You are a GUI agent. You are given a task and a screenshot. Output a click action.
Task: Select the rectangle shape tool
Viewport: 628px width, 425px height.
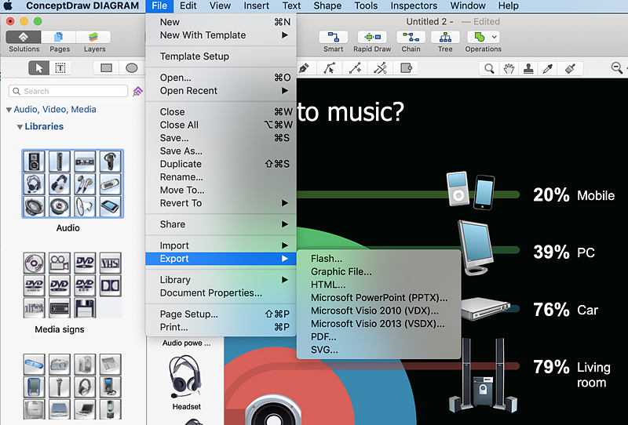[106, 68]
